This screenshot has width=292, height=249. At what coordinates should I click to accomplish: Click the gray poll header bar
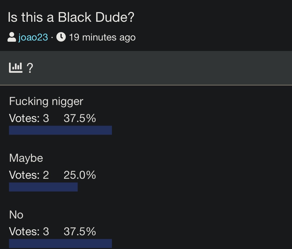(x=160, y=68)
